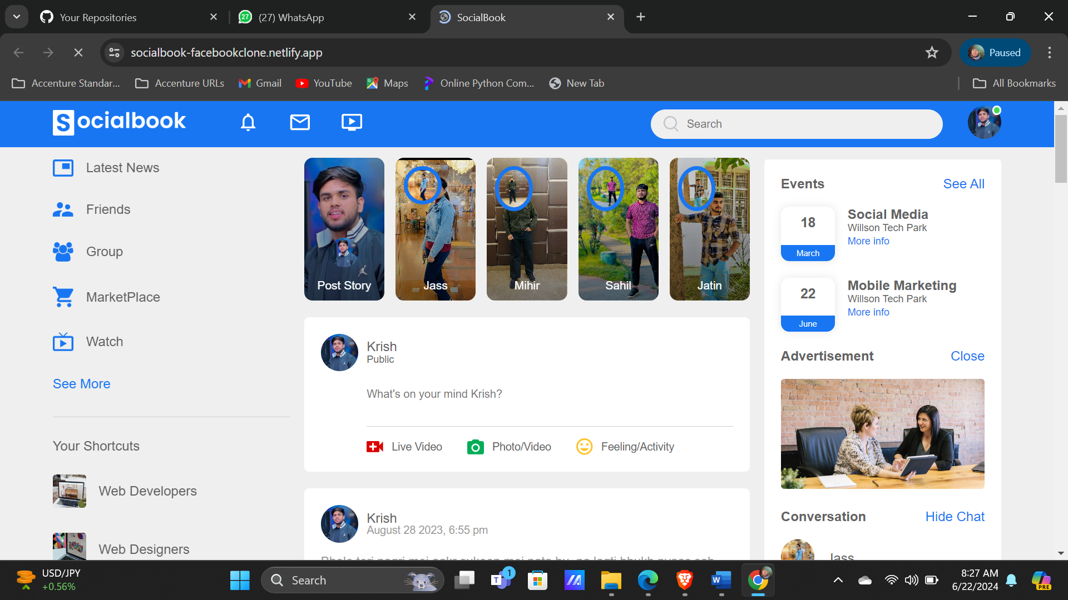Close the Advertisement section
The width and height of the screenshot is (1068, 600).
click(x=967, y=356)
